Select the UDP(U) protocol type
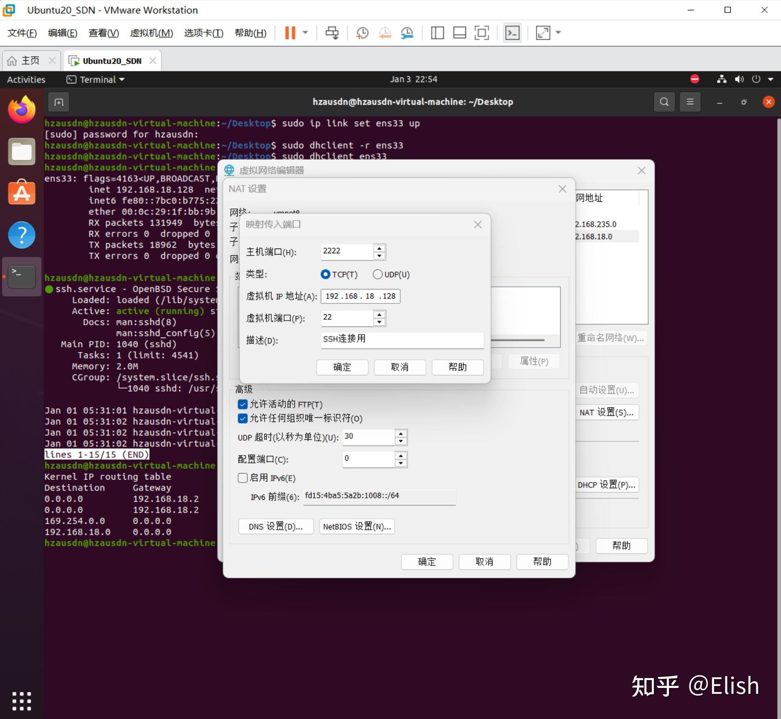The image size is (781, 719). click(377, 274)
